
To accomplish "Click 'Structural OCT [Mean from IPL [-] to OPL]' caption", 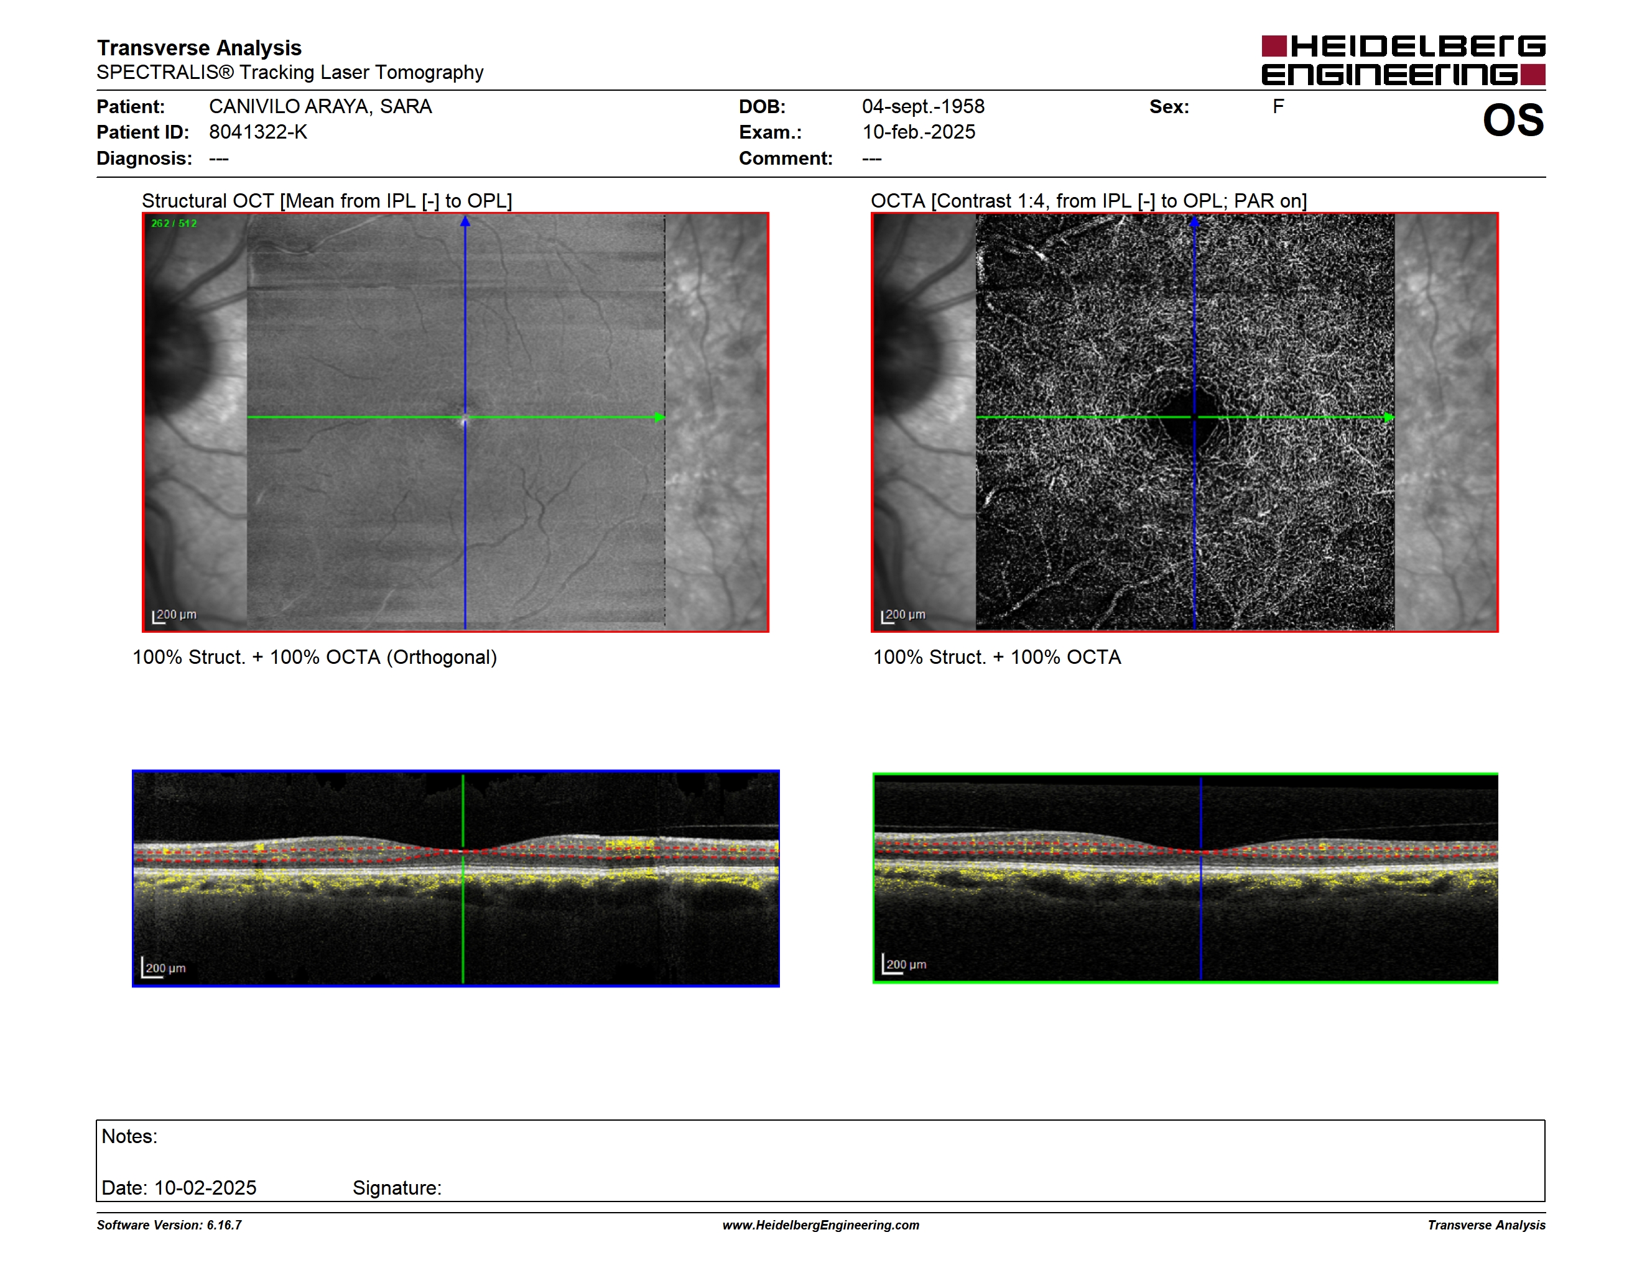I will (327, 201).
